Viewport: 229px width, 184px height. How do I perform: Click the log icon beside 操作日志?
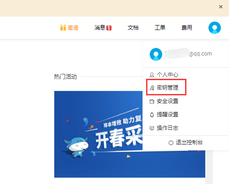coord(152,128)
